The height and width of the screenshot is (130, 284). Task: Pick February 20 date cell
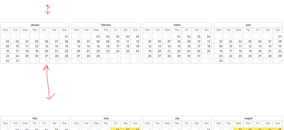[77, 51]
